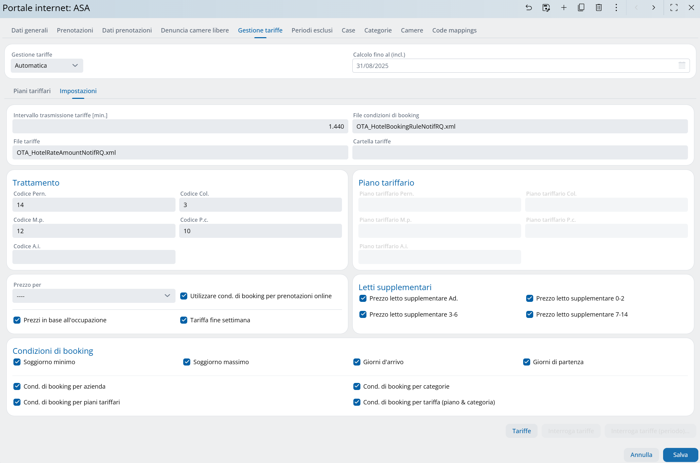Viewport: 700px width, 463px height.
Task: Uncheck Tariffa fine settimana
Action: [x=184, y=320]
